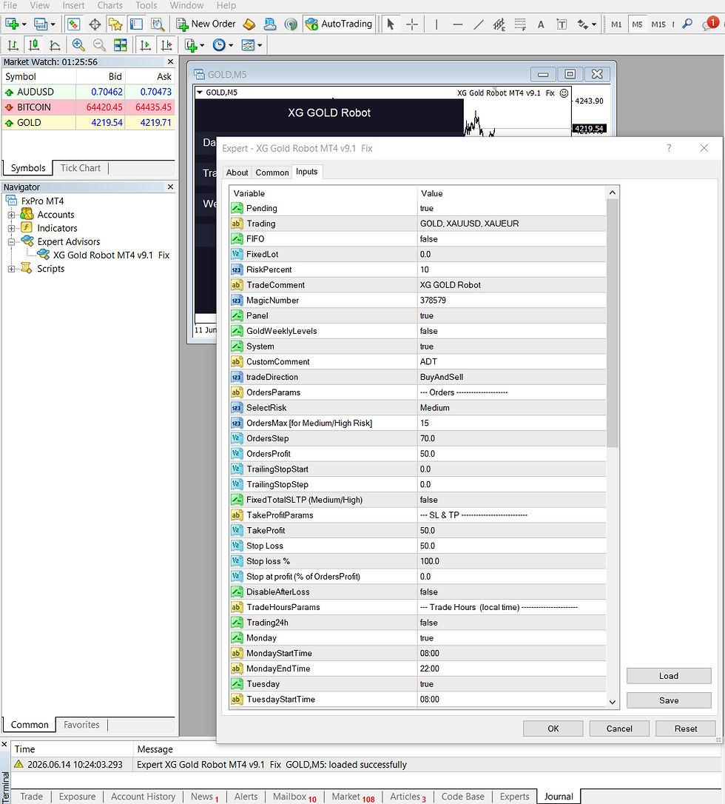Switch chart to bar chart mode

click(x=13, y=45)
